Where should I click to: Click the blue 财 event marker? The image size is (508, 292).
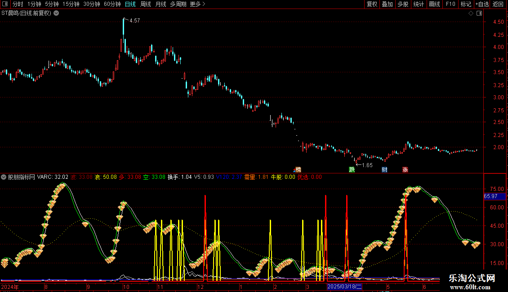coord(384,170)
